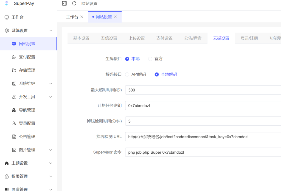Open 导航管理 via its map pin icon
This screenshot has width=281, height=191.
click(x=14, y=110)
